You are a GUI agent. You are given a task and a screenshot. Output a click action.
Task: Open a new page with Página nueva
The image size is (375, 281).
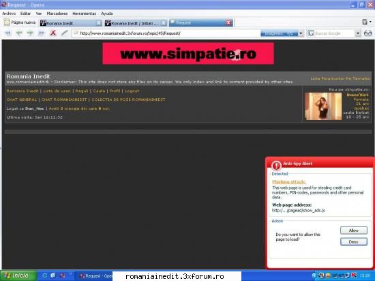click(x=20, y=23)
